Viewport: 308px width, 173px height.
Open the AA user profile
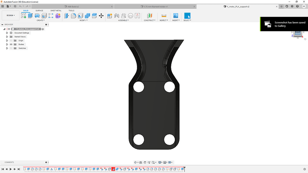coord(304,6)
